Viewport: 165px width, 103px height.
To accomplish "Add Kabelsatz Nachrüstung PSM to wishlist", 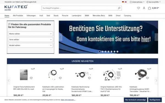I will coord(89,78).
